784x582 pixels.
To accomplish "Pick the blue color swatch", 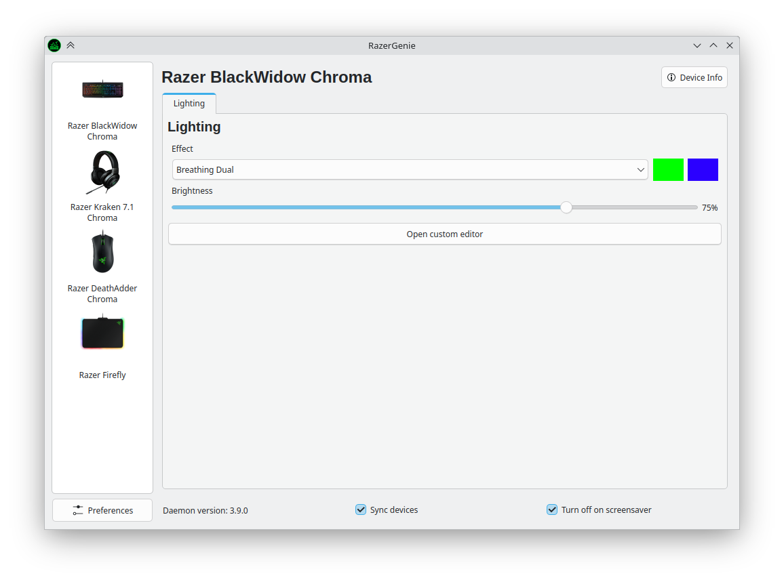I will 703,169.
